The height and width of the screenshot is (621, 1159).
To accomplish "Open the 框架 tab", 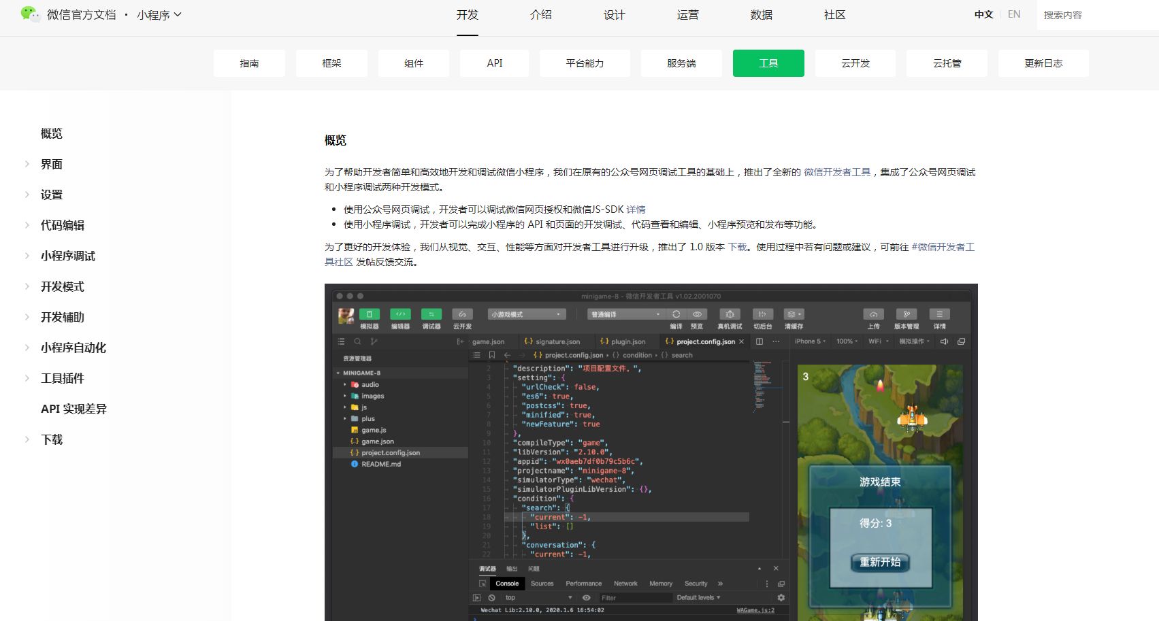I will click(331, 63).
